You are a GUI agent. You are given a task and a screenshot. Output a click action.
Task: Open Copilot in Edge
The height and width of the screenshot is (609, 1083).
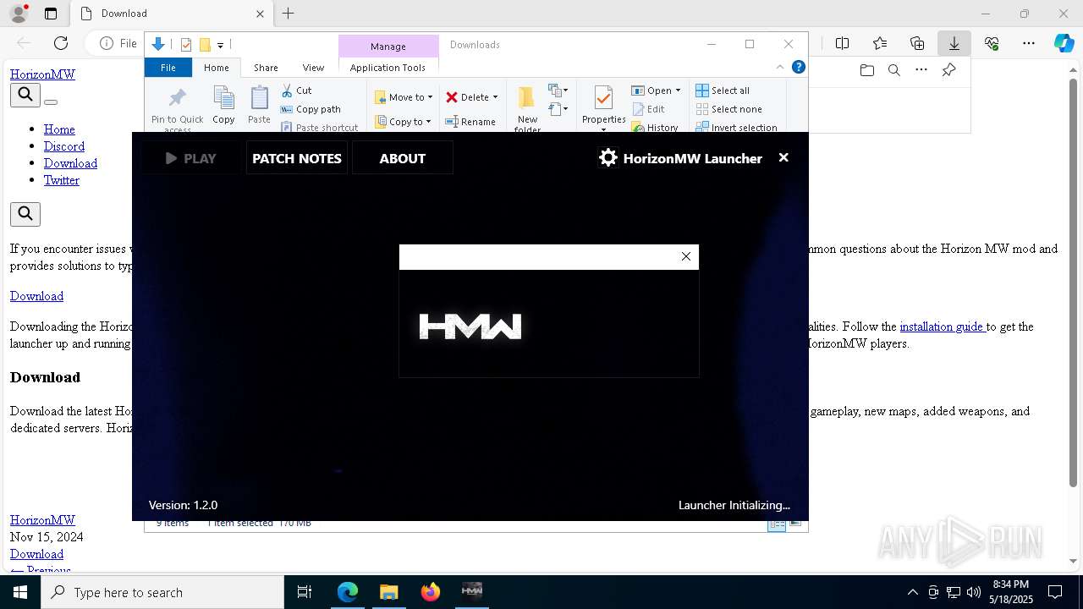1064,43
